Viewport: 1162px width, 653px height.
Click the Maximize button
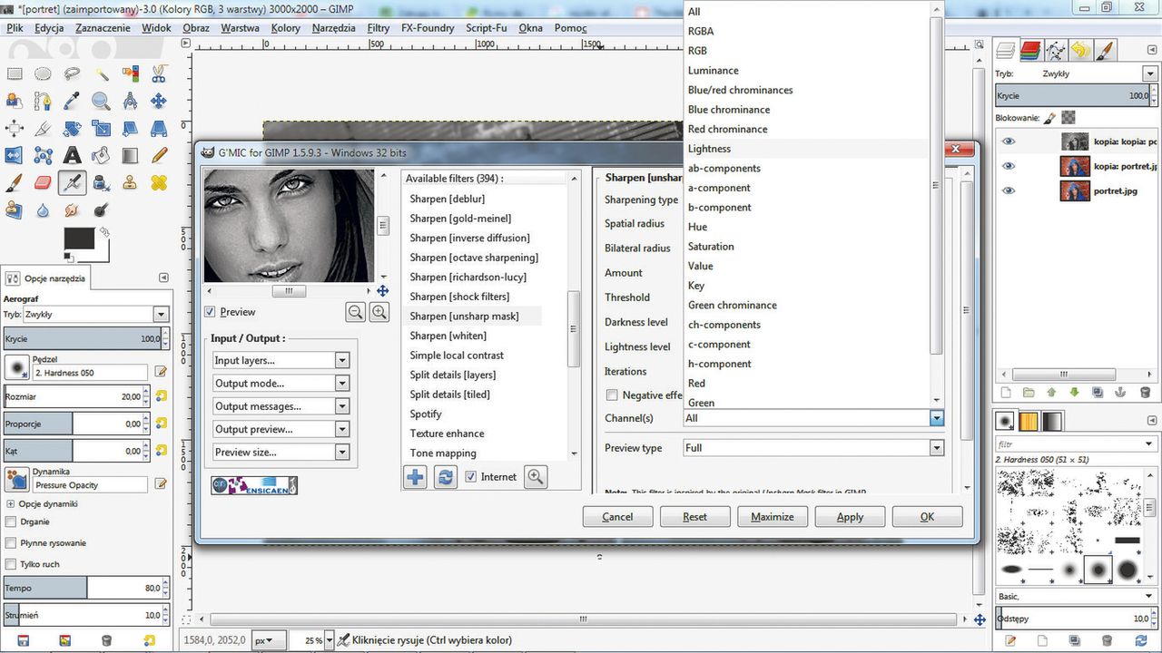coord(773,517)
